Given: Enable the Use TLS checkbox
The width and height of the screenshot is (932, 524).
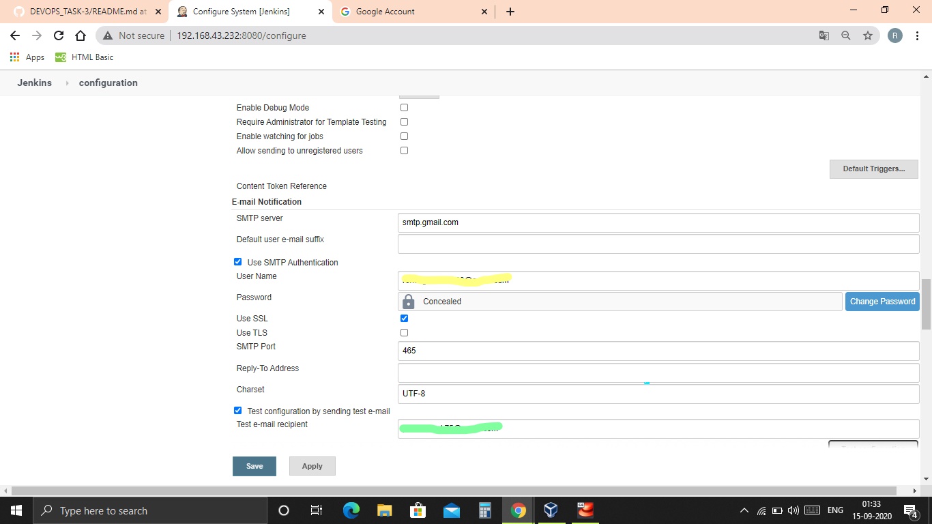Looking at the screenshot, I should tap(404, 333).
